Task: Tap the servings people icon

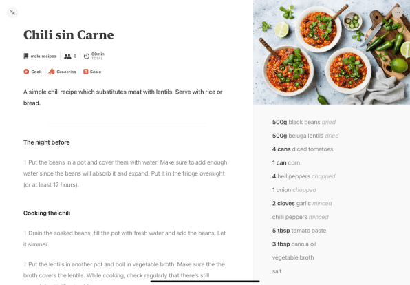Action: pos(67,56)
